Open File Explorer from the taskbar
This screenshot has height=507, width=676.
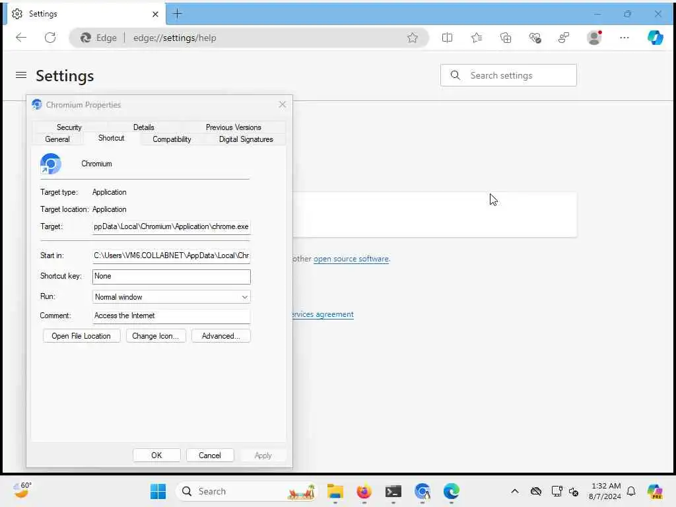tap(335, 491)
